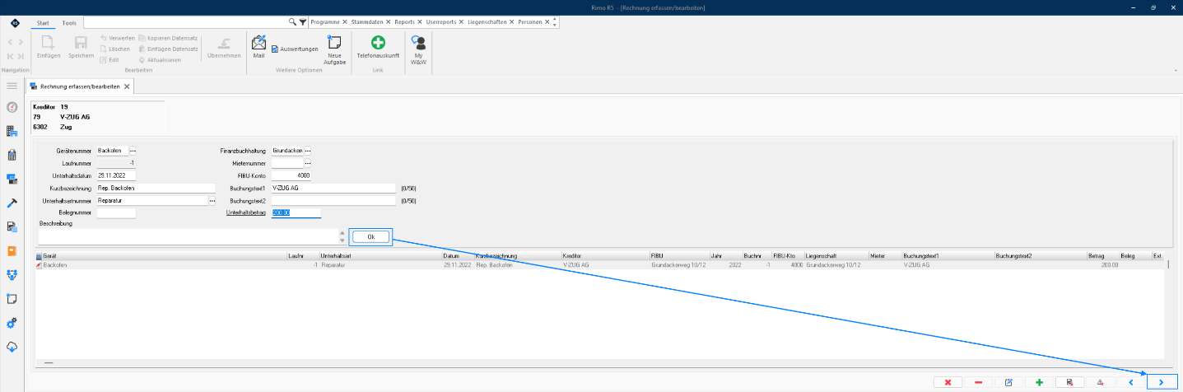This screenshot has width=1183, height=392.
Task: Click the Mail envelope icon
Action: 258,48
